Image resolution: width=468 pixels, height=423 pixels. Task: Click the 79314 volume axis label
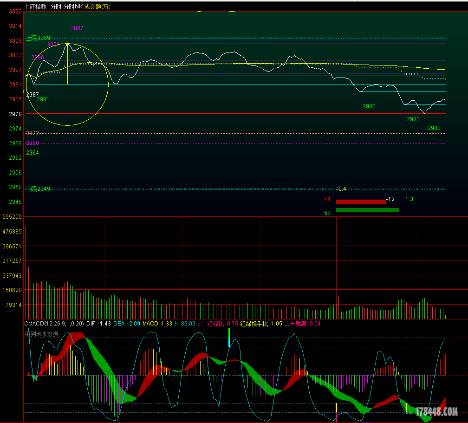click(14, 305)
